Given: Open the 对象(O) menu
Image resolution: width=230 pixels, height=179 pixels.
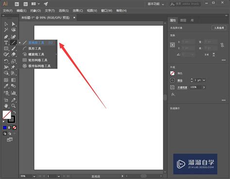Looking at the screenshot, I should pyautogui.click(x=35, y=11).
